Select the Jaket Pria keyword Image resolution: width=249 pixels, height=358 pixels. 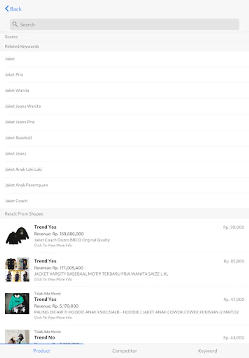(14, 75)
